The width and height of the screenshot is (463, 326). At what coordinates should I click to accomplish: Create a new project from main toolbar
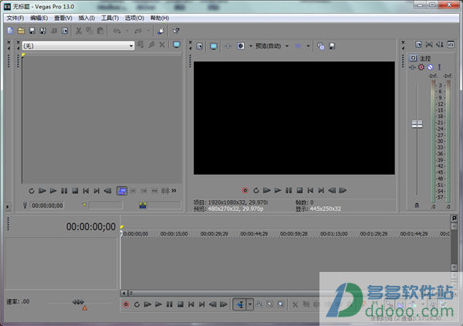(x=10, y=31)
